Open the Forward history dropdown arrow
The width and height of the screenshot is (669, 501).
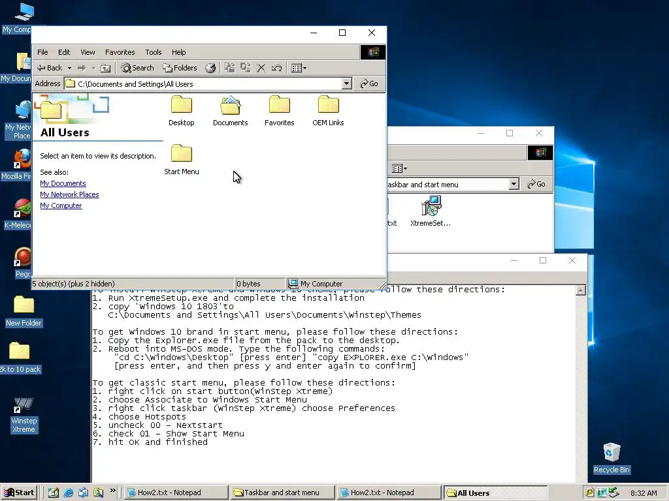[93, 68]
